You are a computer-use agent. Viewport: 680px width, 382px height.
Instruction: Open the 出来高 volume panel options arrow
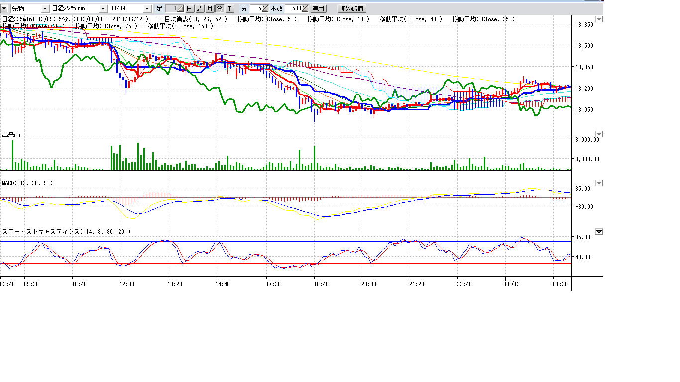point(599,134)
